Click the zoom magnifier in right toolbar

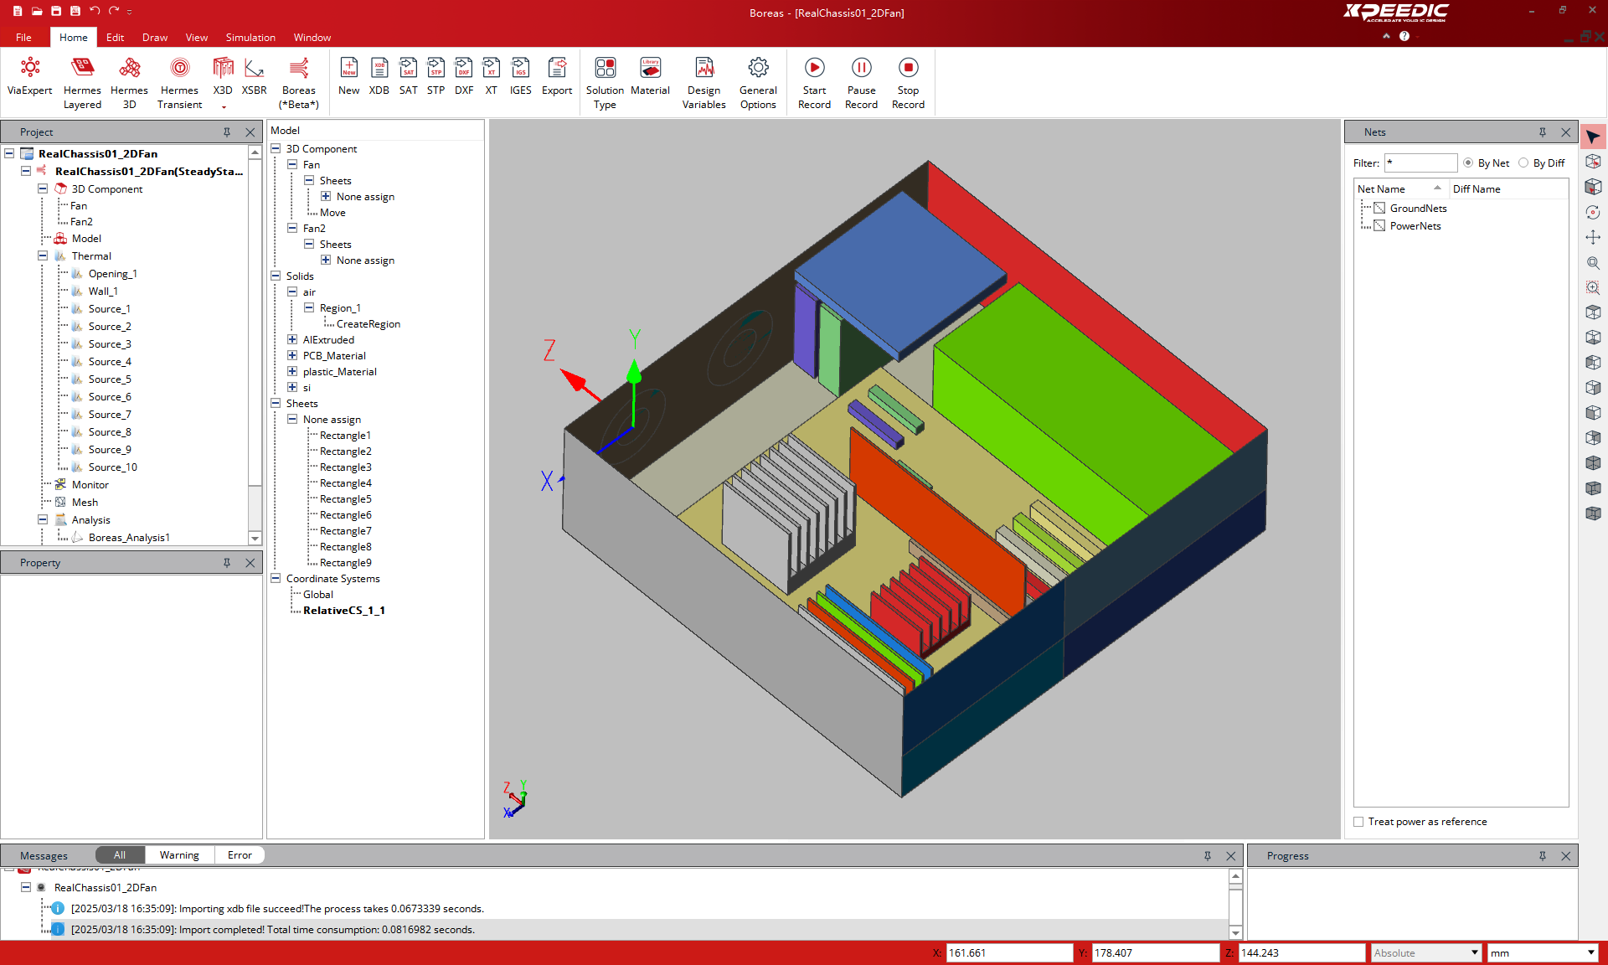tap(1593, 262)
